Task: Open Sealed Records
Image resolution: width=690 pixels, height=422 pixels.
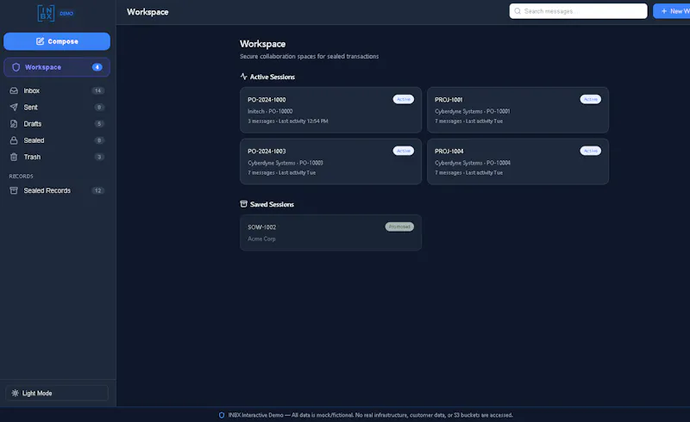Action: click(57, 190)
